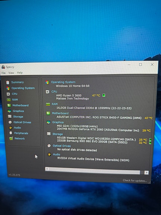Select Summary in the sidebar
This screenshot has height=215, width=161.
pos(18,82)
